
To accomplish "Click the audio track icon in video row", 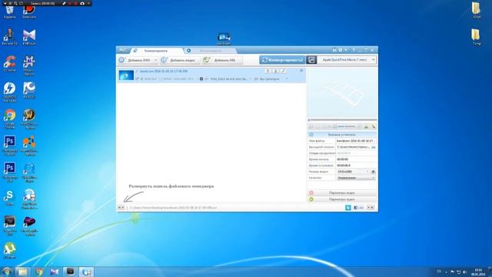I will (201, 78).
